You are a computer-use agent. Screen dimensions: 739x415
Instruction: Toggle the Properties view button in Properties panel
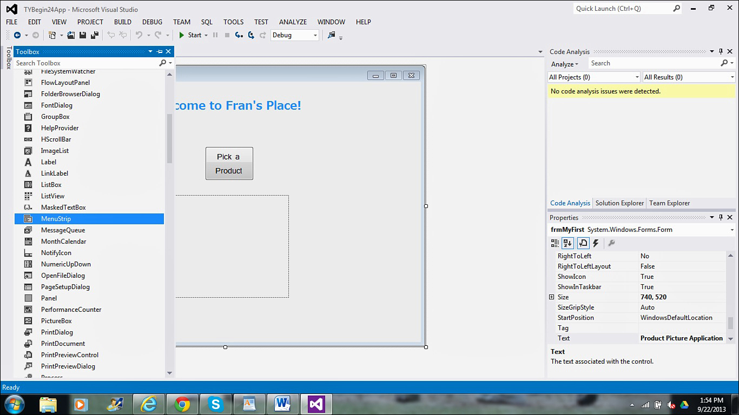[583, 243]
